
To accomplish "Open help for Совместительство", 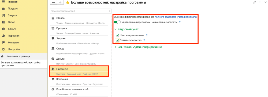I will [x=144, y=40].
